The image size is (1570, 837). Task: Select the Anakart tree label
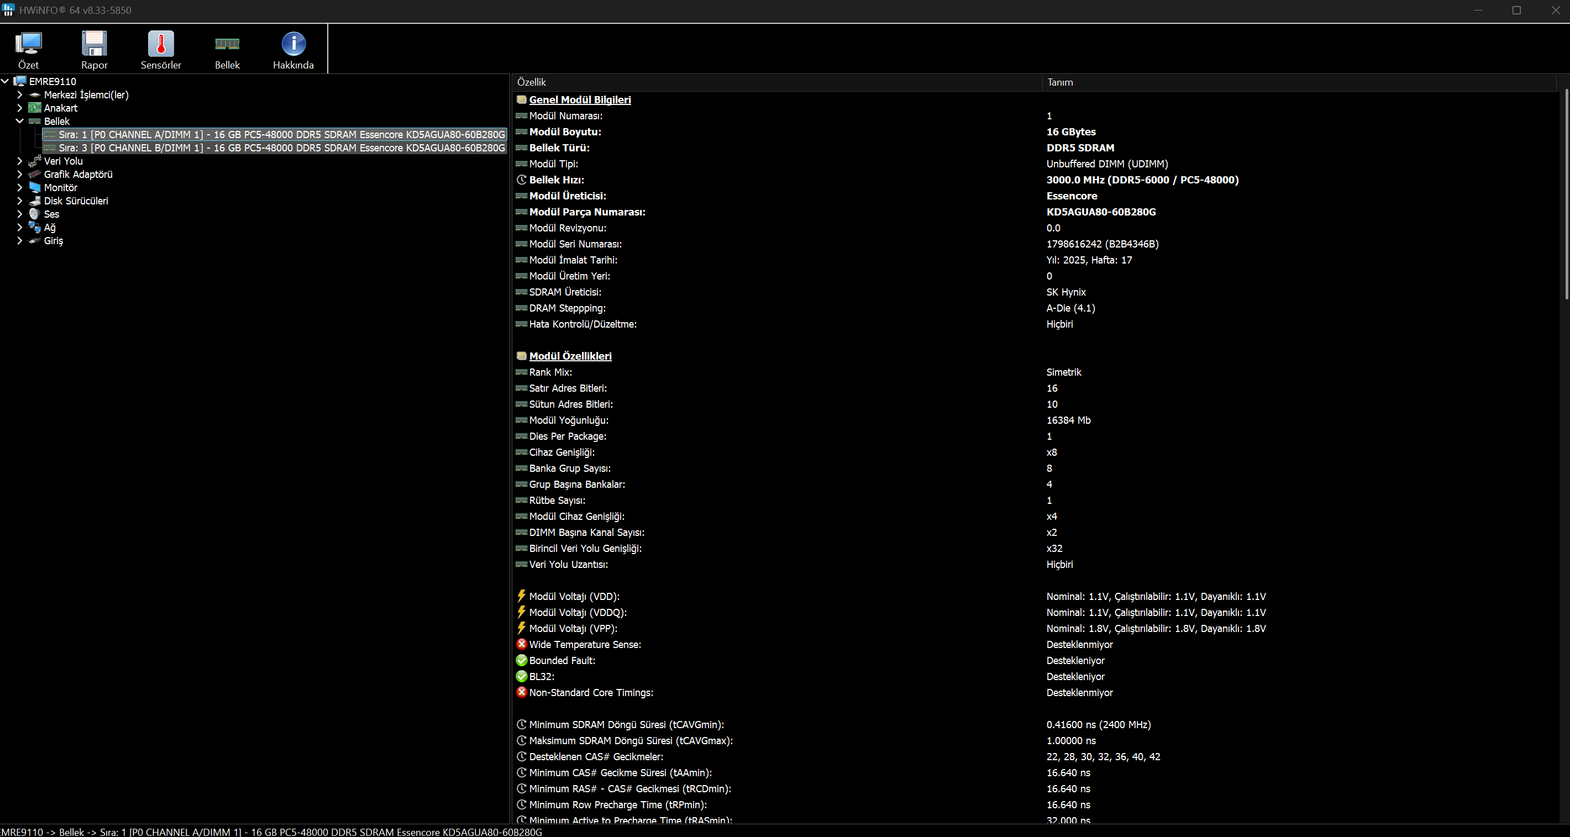coord(60,108)
